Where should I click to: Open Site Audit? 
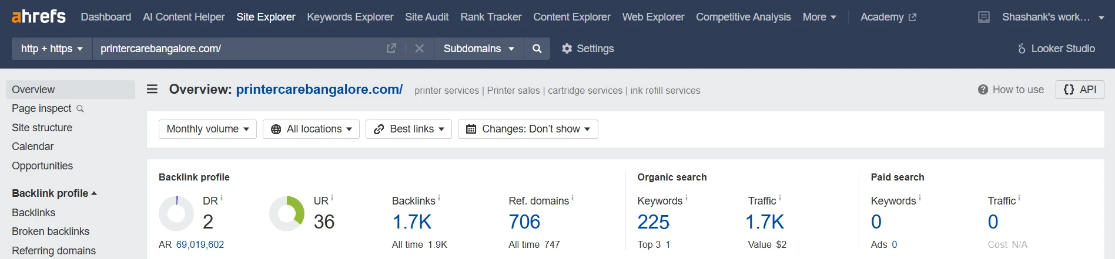coord(427,17)
